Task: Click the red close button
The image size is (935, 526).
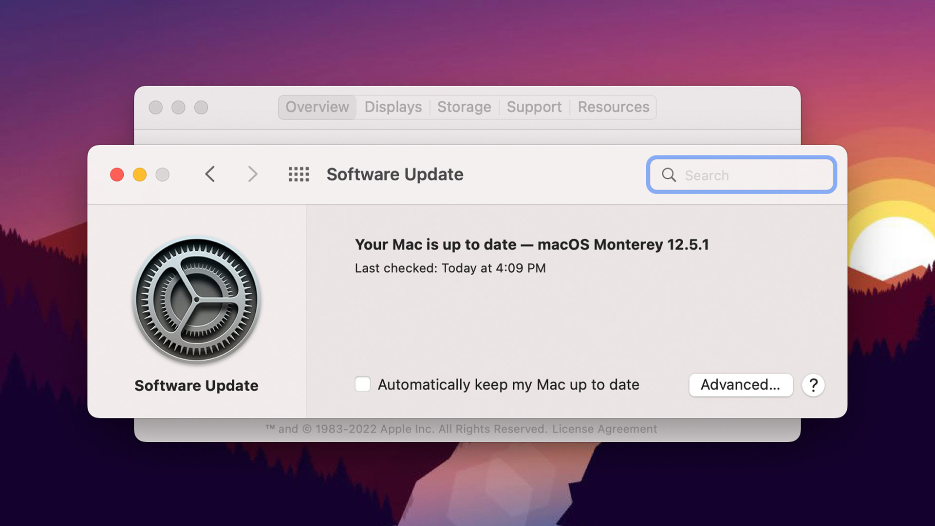Action: click(116, 174)
